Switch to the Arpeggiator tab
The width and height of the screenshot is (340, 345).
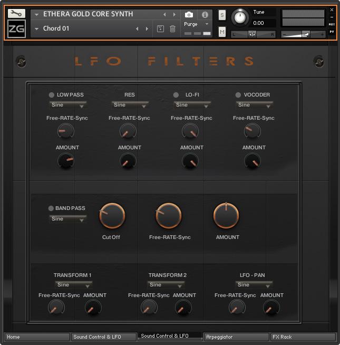click(236, 337)
